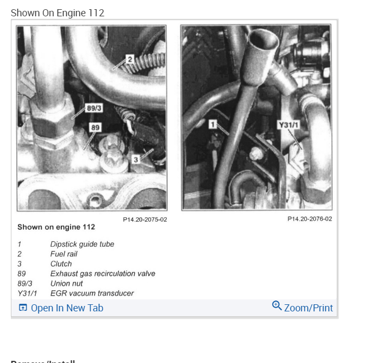Click the Open In New Tab icon
The width and height of the screenshot is (390, 363).
(23, 308)
